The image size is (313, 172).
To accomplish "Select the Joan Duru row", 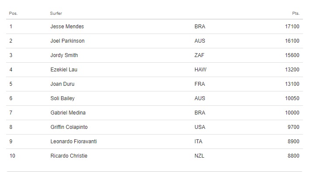I will pos(155,84).
